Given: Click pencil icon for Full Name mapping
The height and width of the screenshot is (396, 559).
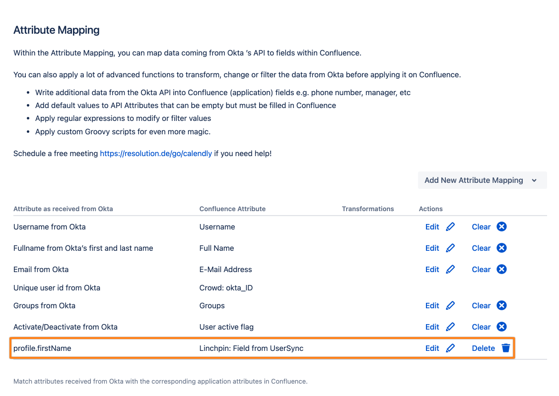Looking at the screenshot, I should pyautogui.click(x=450, y=248).
